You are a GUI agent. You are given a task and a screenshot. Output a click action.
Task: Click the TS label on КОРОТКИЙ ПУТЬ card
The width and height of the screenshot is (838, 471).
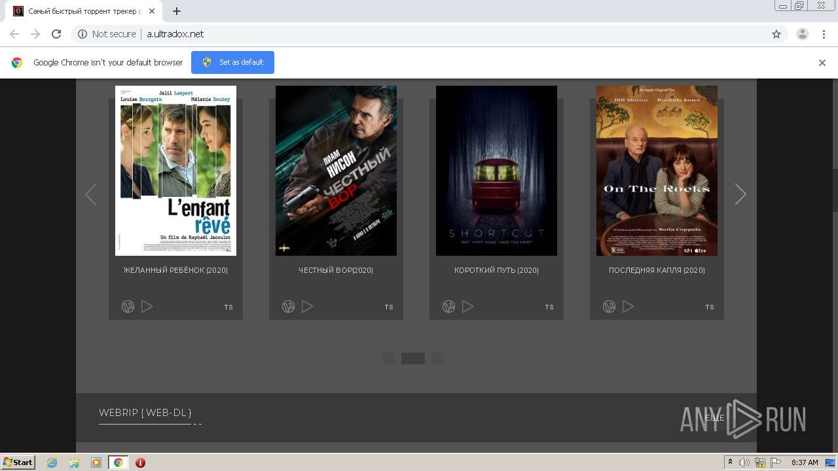point(549,307)
